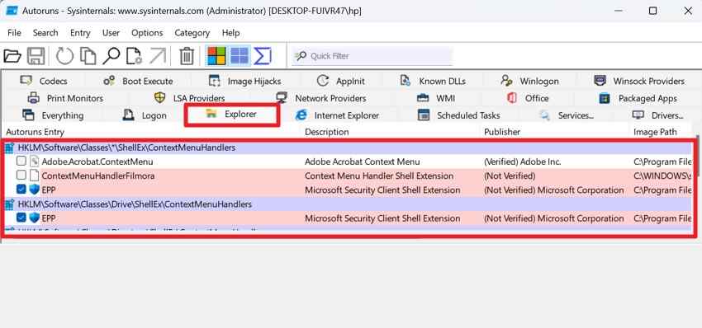The height and width of the screenshot is (328, 702).
Task: Switch to the Internet Explorer tab
Action: (337, 115)
